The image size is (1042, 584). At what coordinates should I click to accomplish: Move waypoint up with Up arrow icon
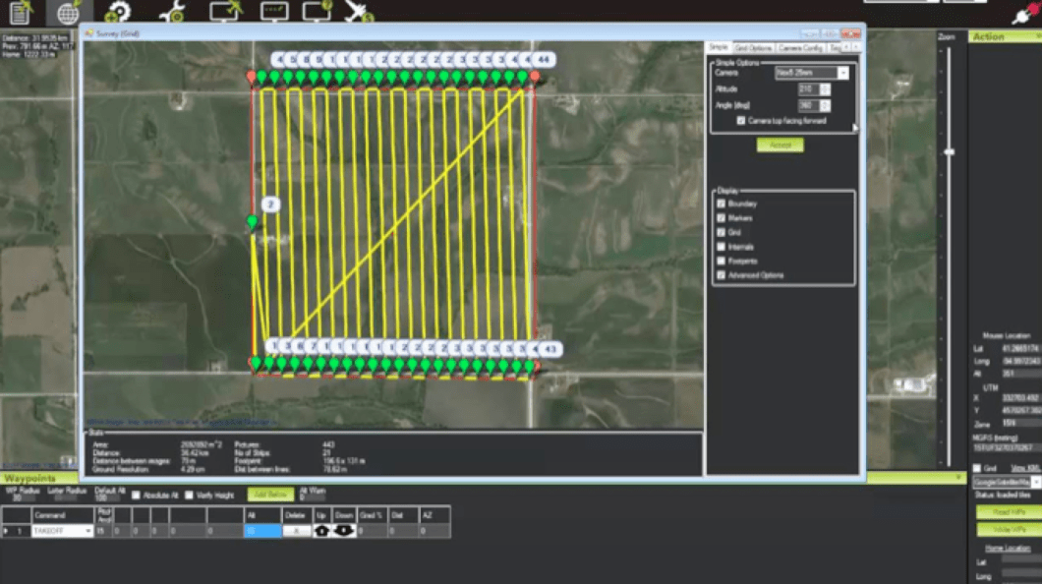point(321,531)
